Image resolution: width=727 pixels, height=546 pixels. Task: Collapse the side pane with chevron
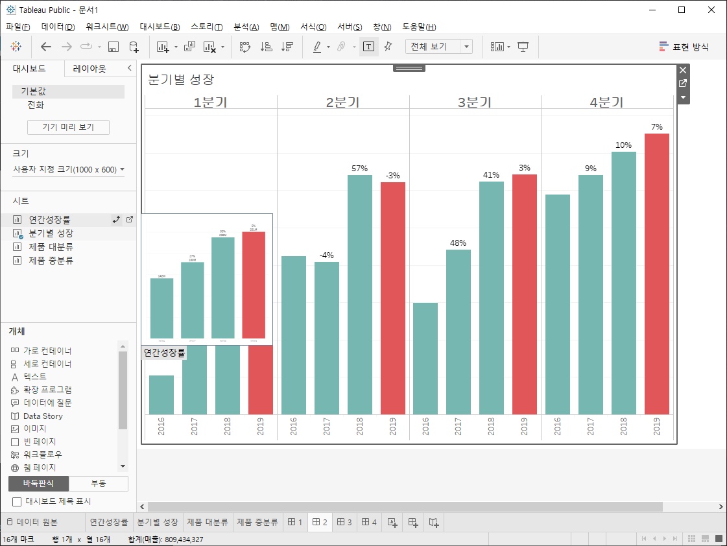click(129, 68)
